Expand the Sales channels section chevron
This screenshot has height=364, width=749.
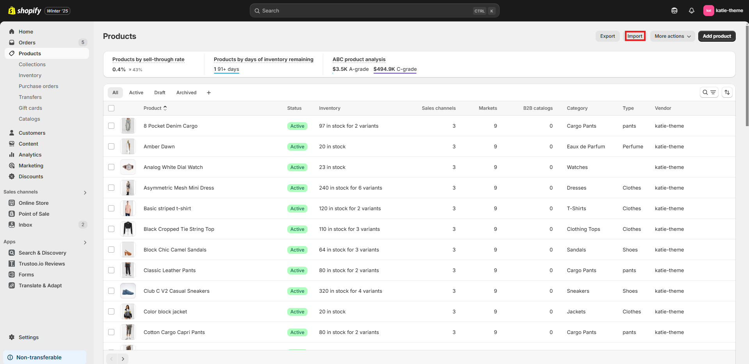click(x=85, y=193)
